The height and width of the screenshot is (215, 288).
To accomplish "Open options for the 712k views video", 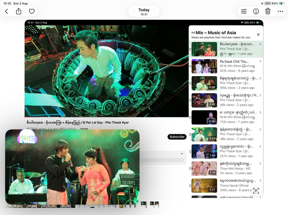I will pos(260,112).
